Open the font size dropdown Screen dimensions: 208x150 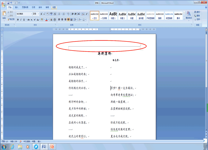[38, 13]
